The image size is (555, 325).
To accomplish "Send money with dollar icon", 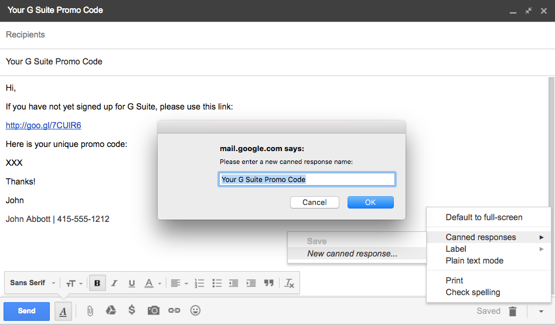I will (x=132, y=310).
